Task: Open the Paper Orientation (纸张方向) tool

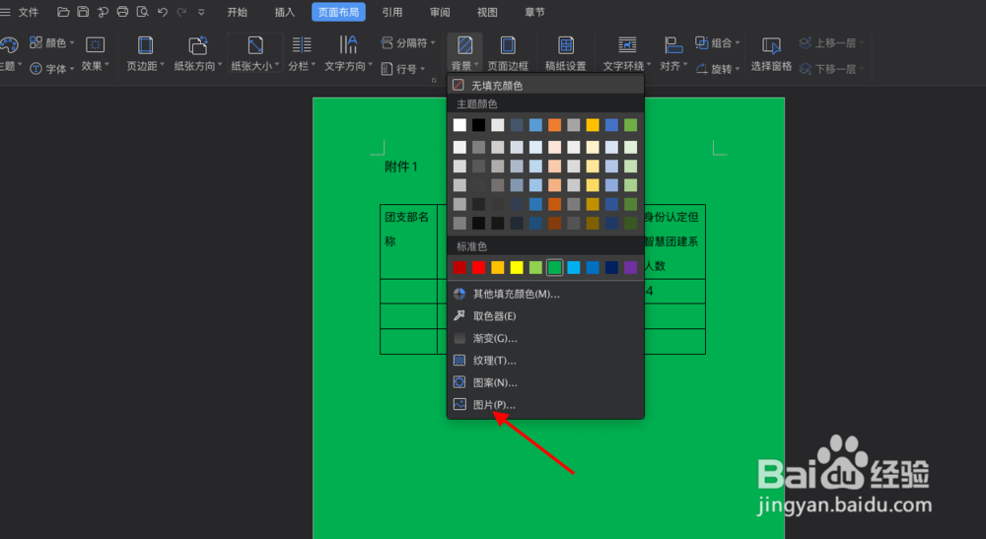Action: pos(198,53)
